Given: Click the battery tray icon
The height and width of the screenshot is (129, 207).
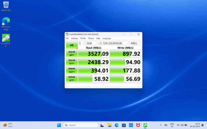Looking at the screenshot, I should pyautogui.click(x=186, y=125).
